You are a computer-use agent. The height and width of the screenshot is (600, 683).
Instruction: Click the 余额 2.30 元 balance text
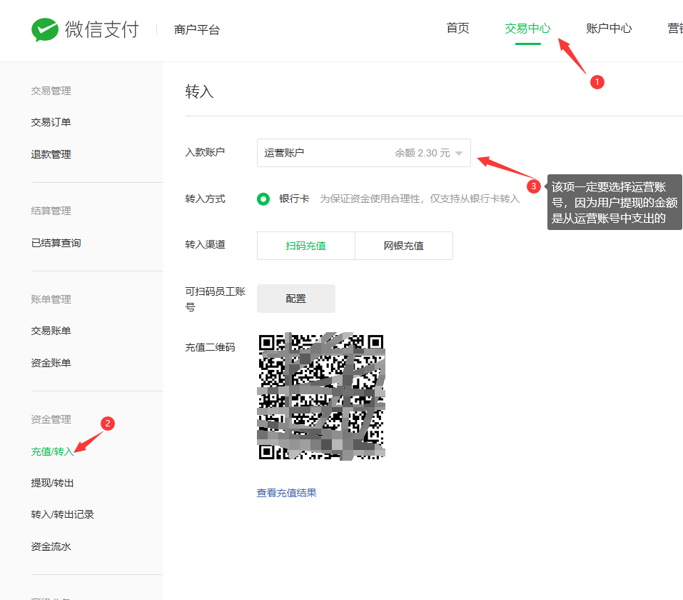(x=423, y=153)
